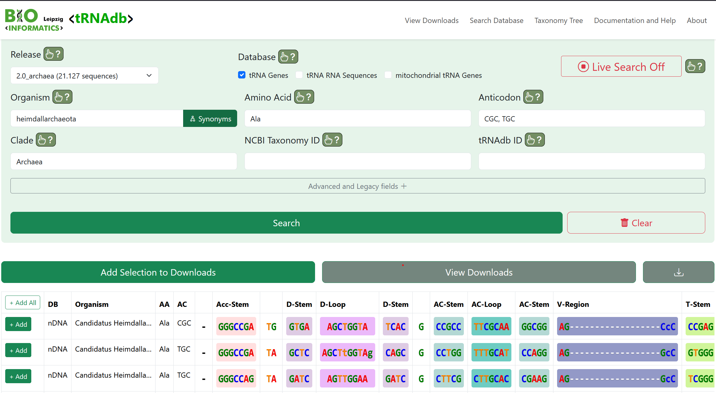Click AGTTGGAA D-Loop sequence cell
The width and height of the screenshot is (716, 393).
[x=347, y=379]
